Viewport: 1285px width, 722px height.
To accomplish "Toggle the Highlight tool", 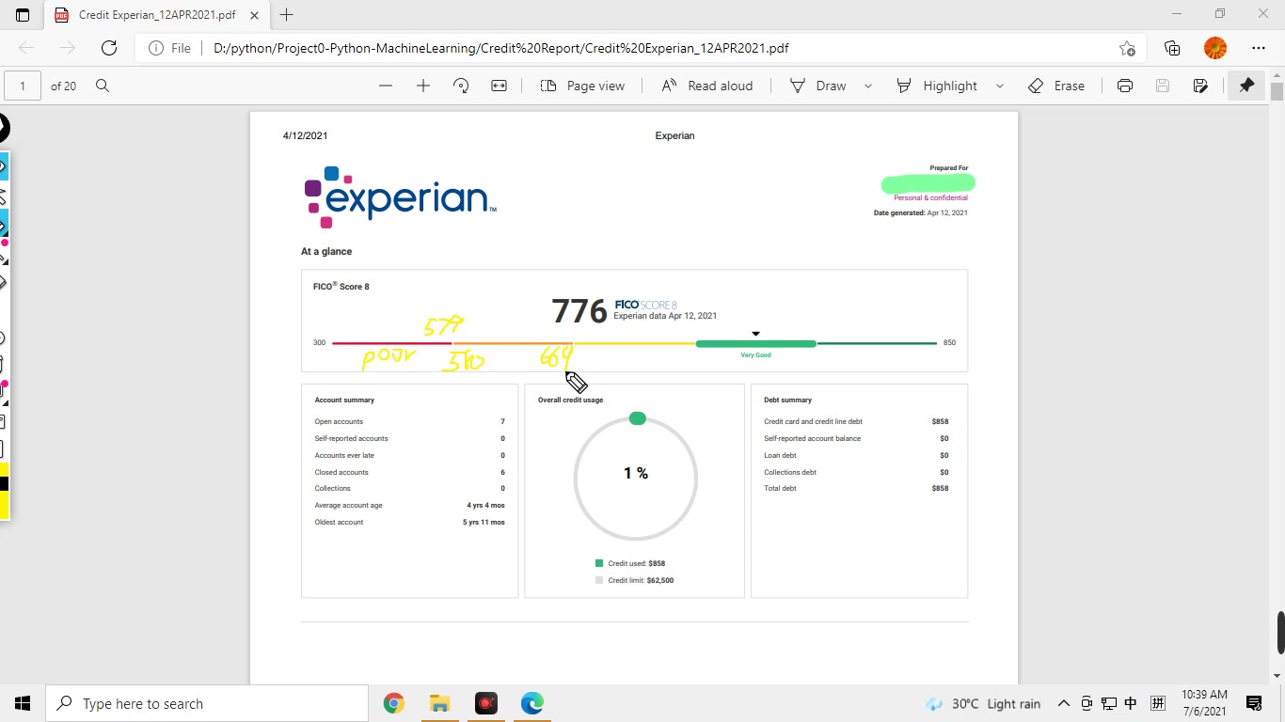I will 936,86.
